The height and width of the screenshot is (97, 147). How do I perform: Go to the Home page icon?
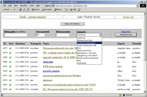pyautogui.click(x=28, y=10)
